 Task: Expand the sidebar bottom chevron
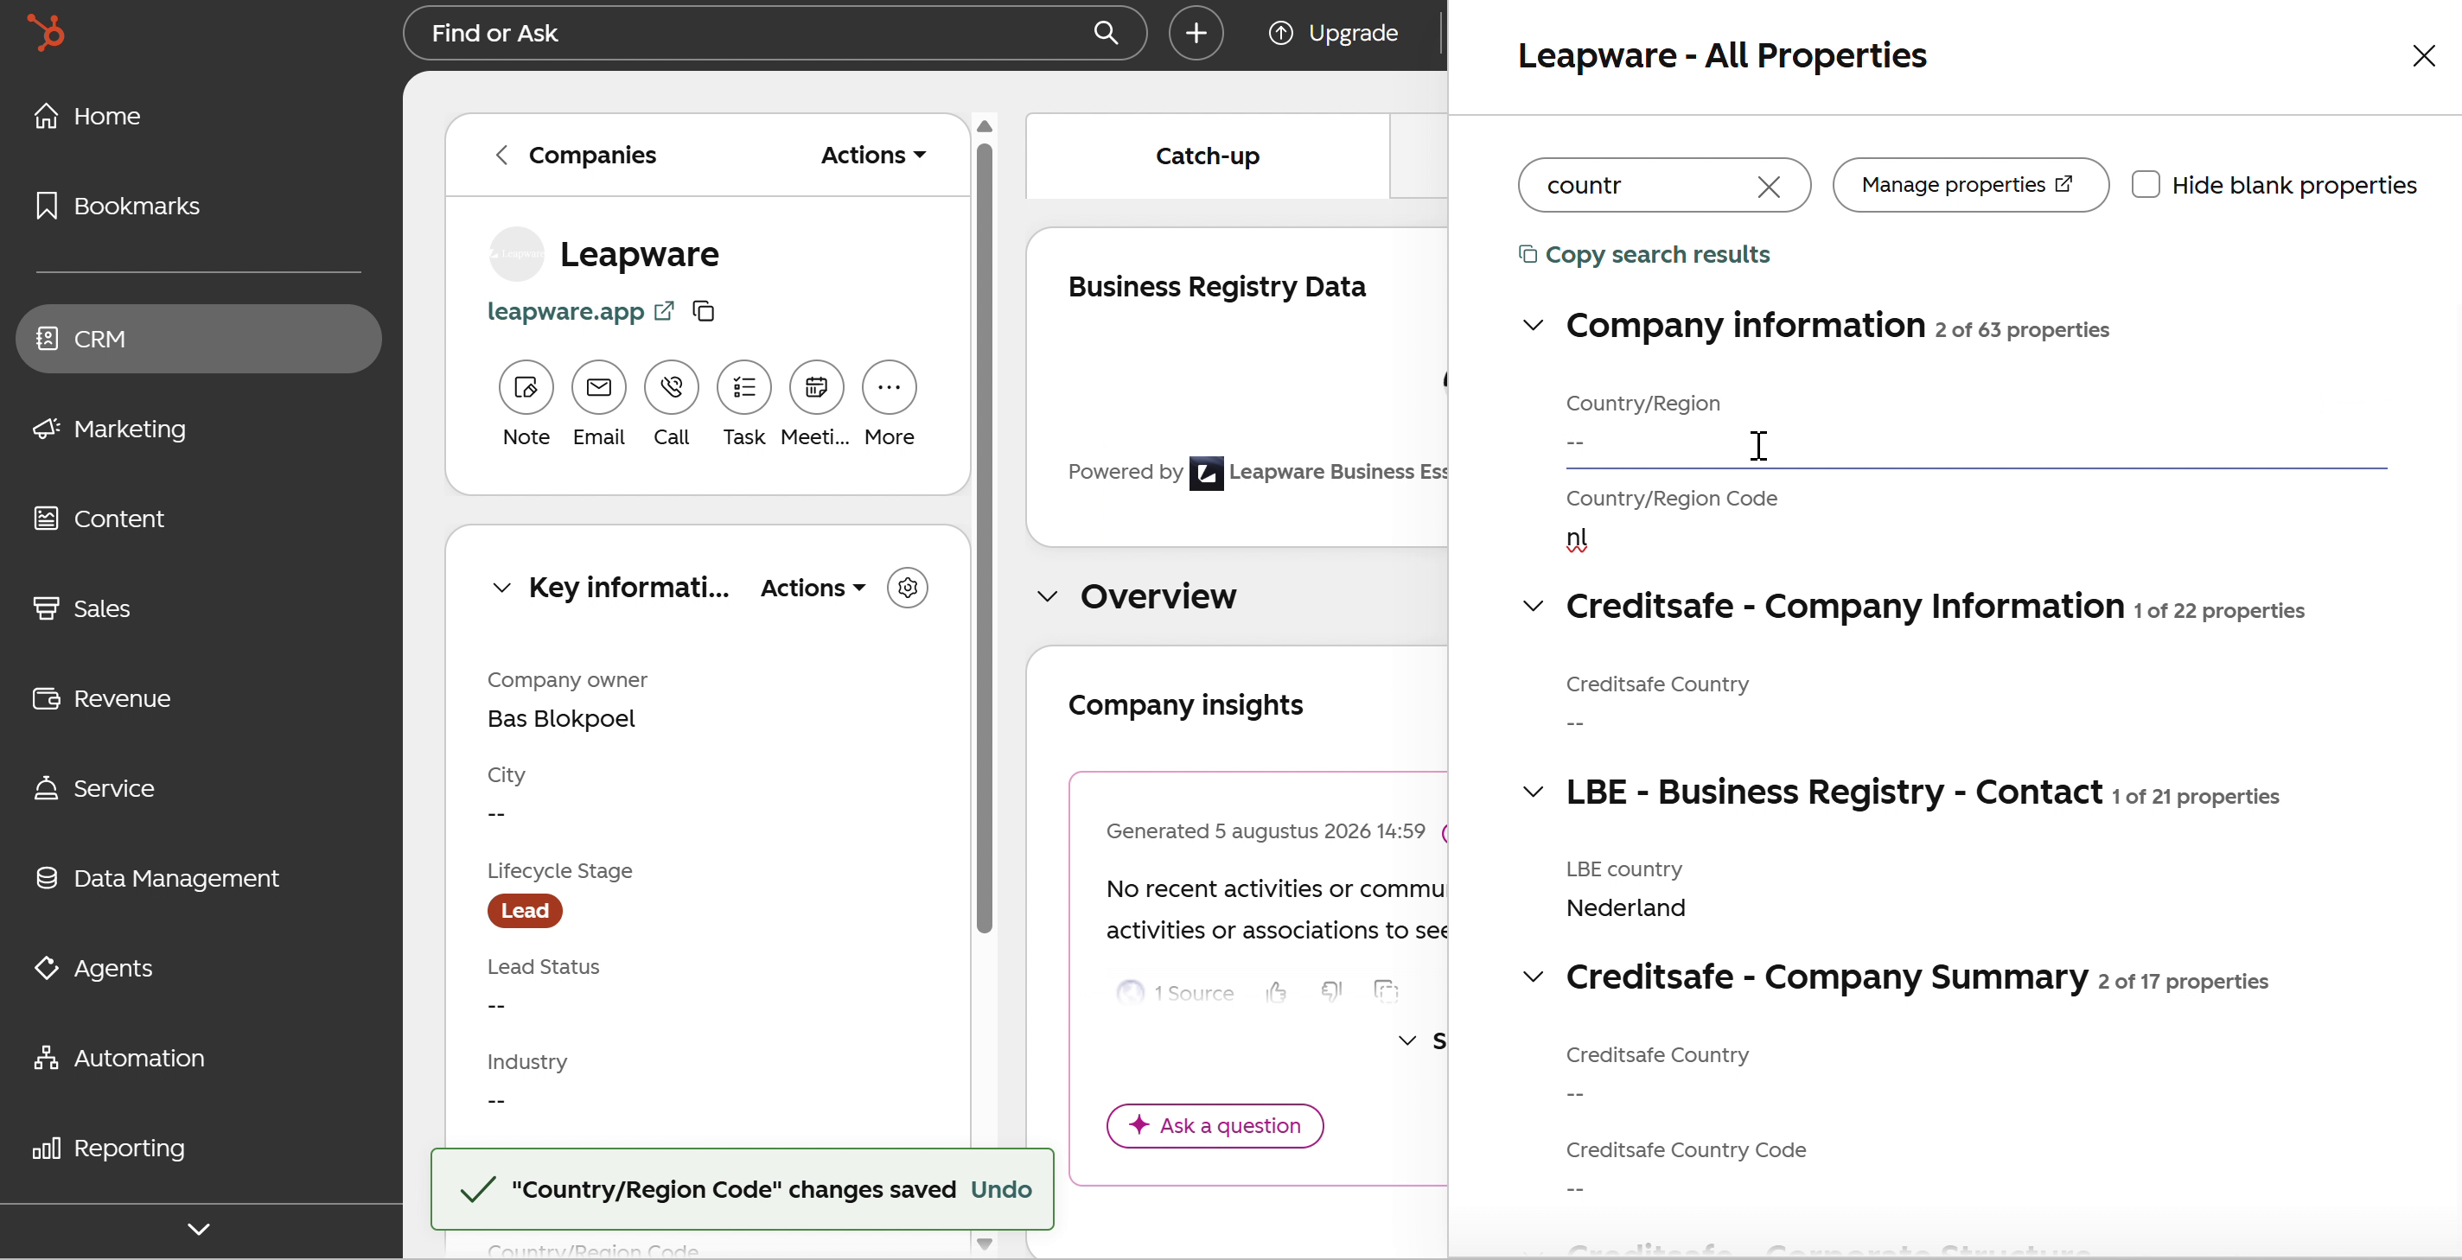199,1230
